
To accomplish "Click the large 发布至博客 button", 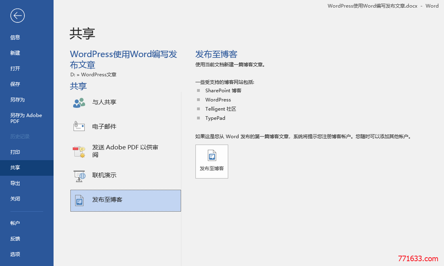I will [x=212, y=162].
